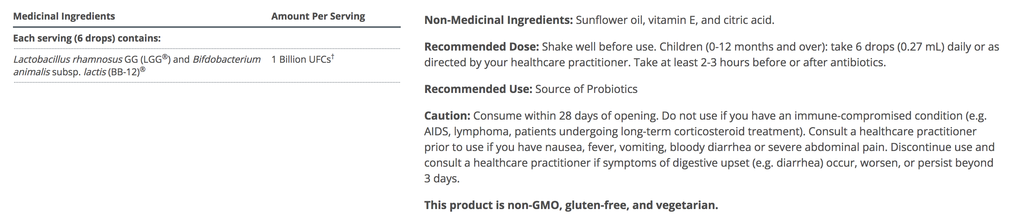The image size is (1027, 222).
Task: Click the non-GMO, gluten-free, vegetarian statement
Action: (x=570, y=205)
